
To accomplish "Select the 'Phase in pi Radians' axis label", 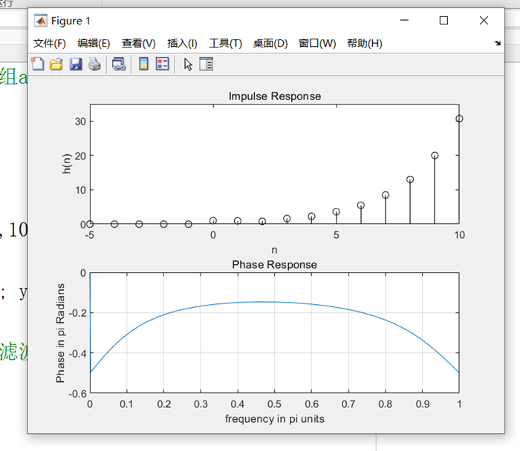I will [x=60, y=333].
